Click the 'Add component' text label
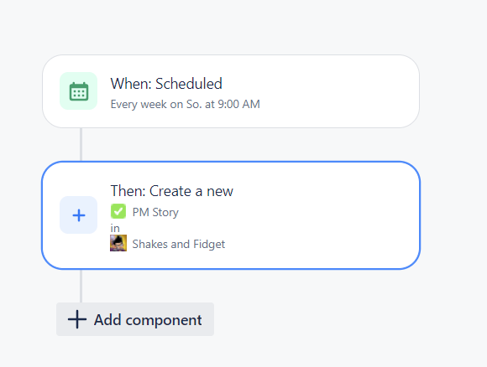The height and width of the screenshot is (367, 487). (148, 319)
